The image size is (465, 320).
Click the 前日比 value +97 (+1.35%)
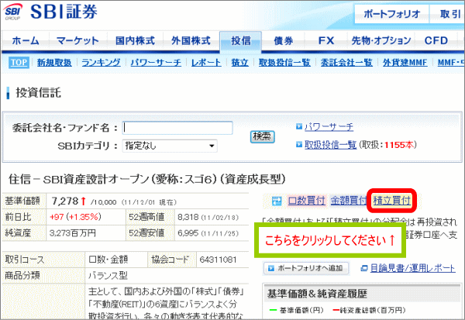(75, 217)
